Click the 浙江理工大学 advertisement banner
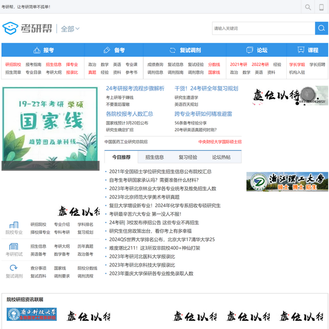Viewport: 329px width, 329px height. [x=287, y=181]
